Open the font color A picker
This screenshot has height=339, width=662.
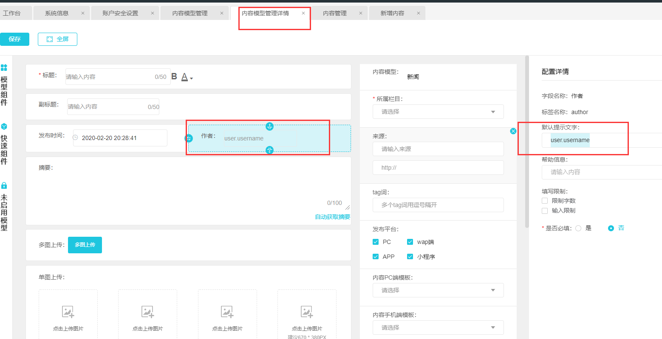pos(185,77)
